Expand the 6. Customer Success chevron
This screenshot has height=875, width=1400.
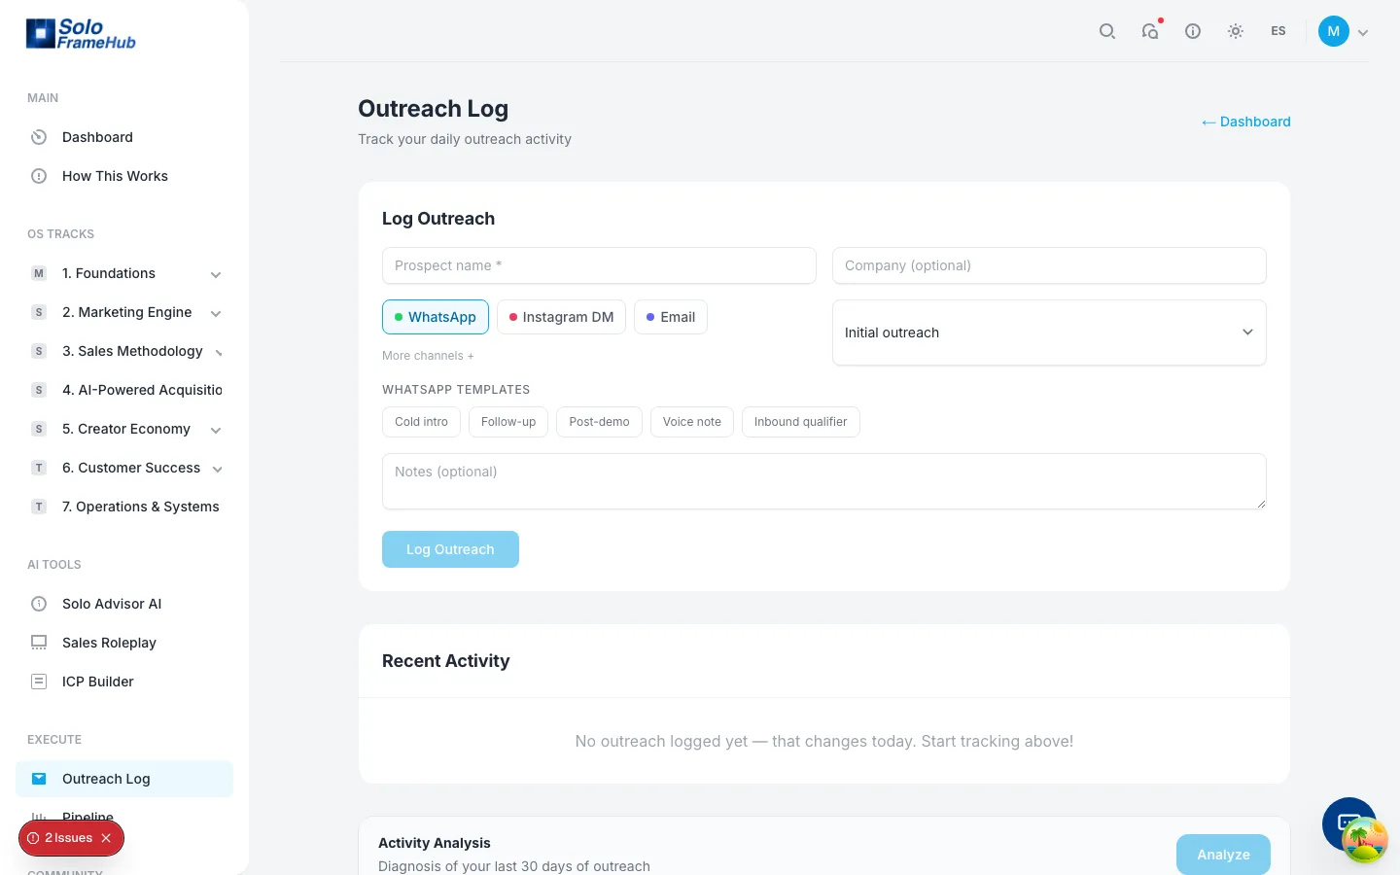218,469
